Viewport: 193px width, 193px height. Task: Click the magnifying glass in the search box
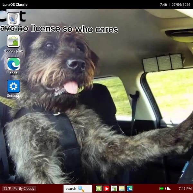pyautogui.click(x=81, y=188)
